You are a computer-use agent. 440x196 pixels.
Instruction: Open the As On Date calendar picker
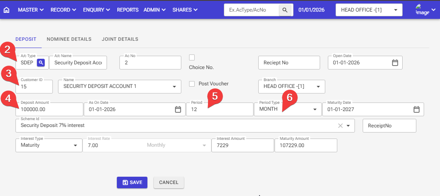click(178, 109)
